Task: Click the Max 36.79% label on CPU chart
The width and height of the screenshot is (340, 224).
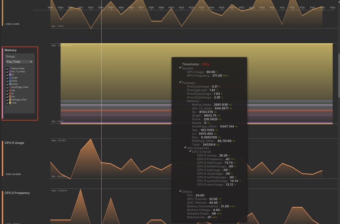Action: [59, 141]
